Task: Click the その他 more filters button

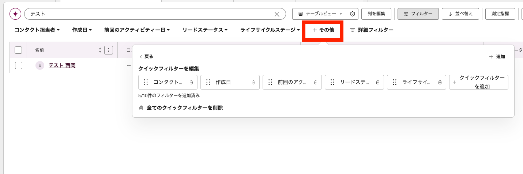Action: [323, 30]
